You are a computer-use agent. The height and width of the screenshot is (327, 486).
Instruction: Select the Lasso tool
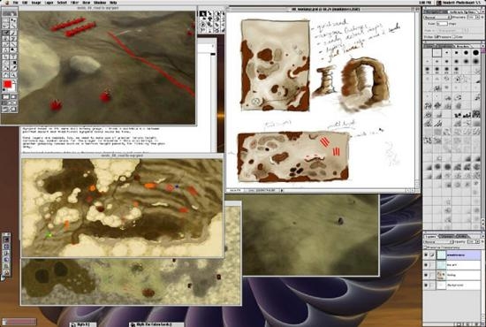tap(5, 26)
